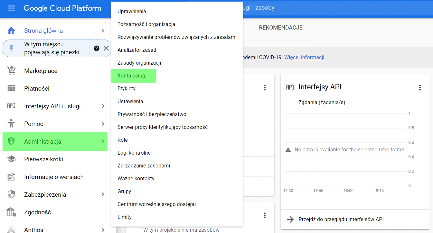Click the Marketplace cart icon
This screenshot has width=433, height=233.
click(x=11, y=71)
